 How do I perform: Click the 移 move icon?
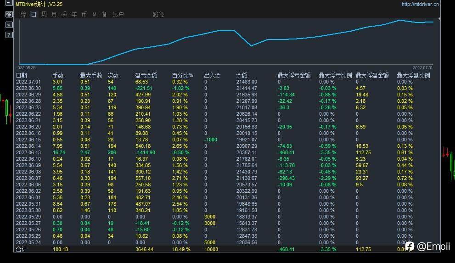click(9, 14)
